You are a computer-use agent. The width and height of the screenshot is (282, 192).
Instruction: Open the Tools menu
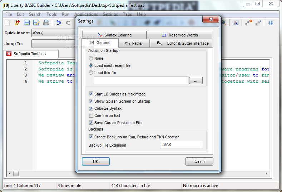tap(51, 14)
